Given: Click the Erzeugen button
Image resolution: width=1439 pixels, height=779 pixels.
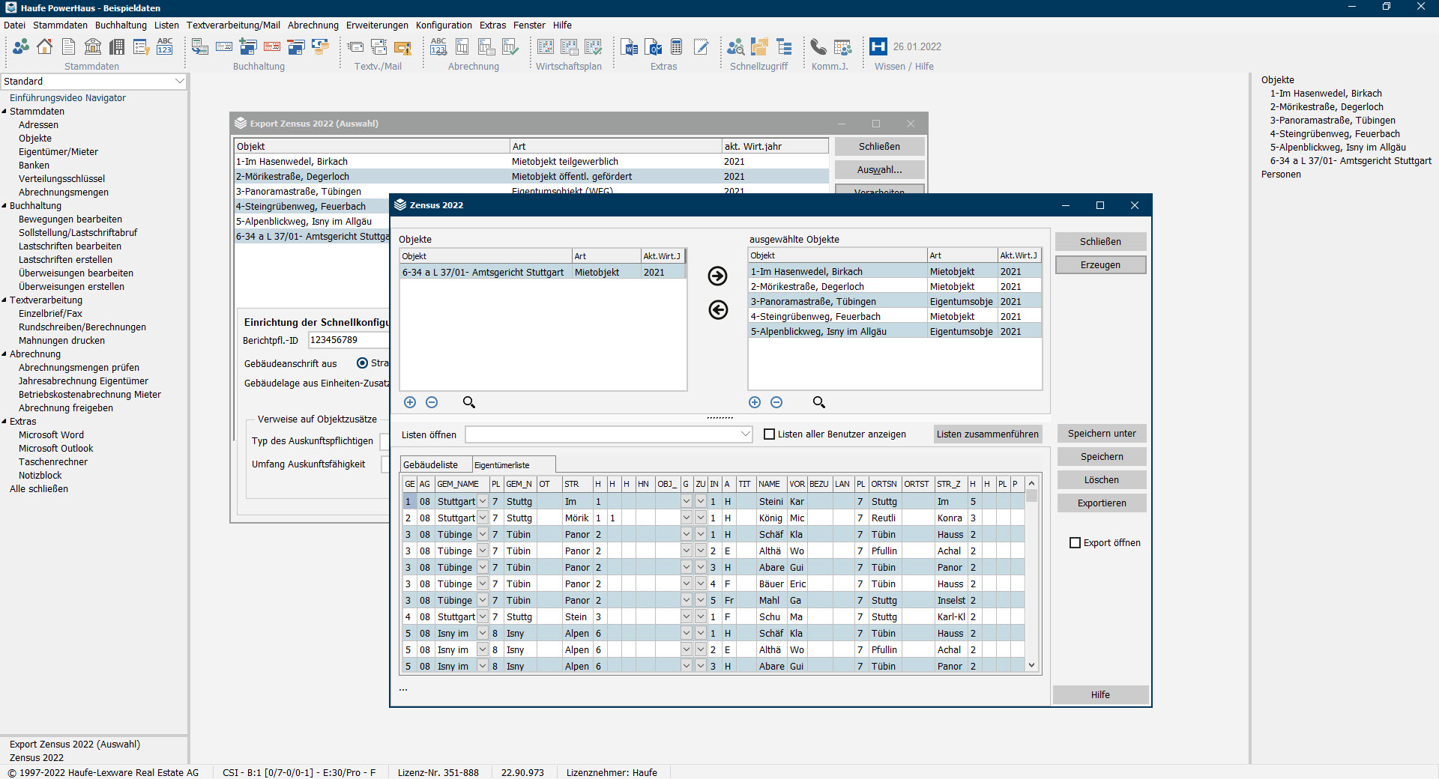Looking at the screenshot, I should coord(1100,265).
